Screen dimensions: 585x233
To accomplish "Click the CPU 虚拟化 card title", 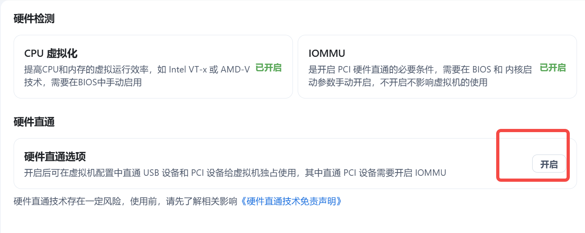I will pyautogui.click(x=51, y=53).
